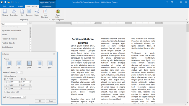The height and width of the screenshot is (106, 189).
Task: Click column 1 width field
Action: tap(14, 82)
